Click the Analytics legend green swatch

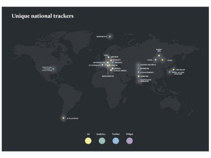coord(102,141)
